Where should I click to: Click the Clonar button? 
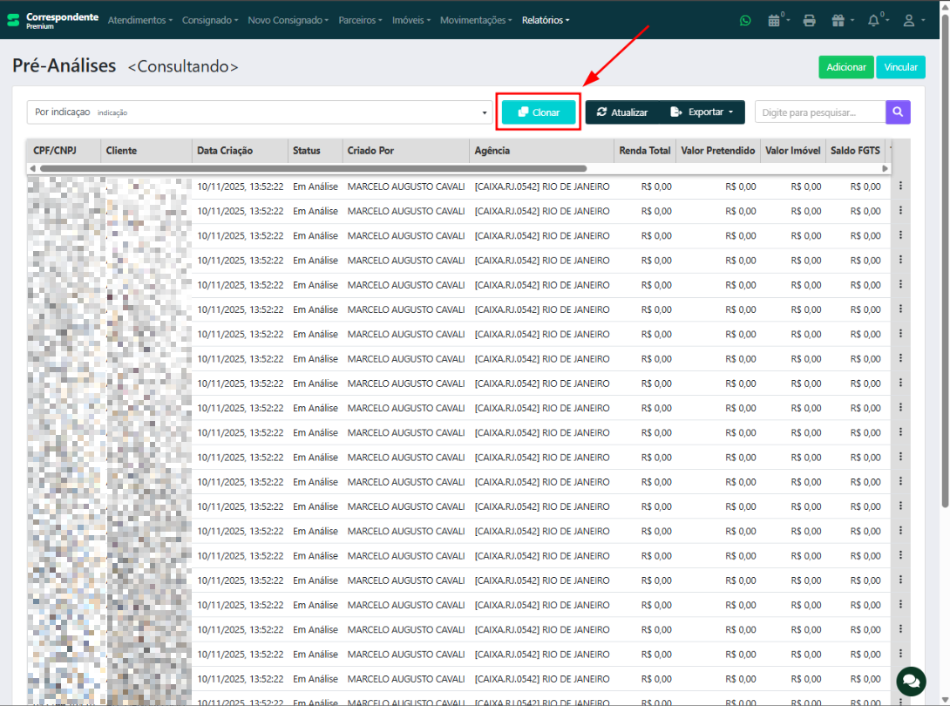pyautogui.click(x=539, y=112)
